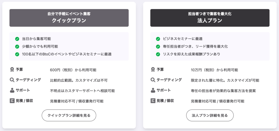Open 法人プラン詳細を見る button
The width and height of the screenshot is (279, 131).
(x=210, y=115)
